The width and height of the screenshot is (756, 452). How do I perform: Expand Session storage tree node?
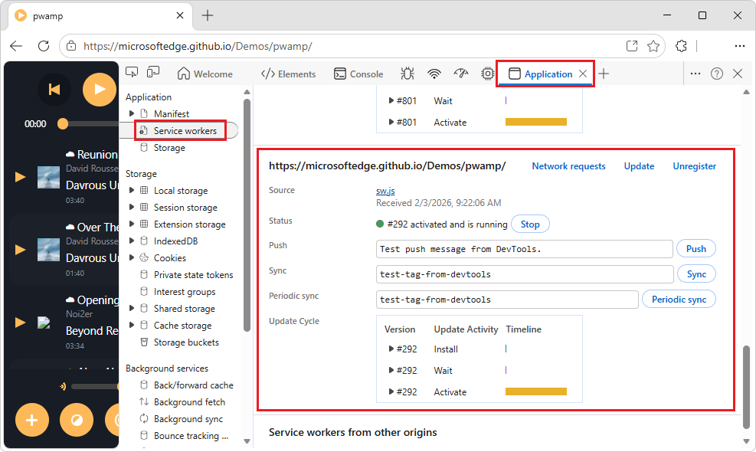pos(132,208)
